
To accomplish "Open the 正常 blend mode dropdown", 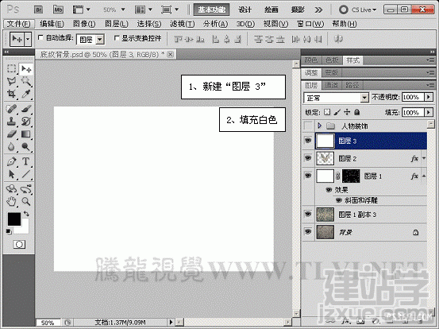I will [336, 98].
